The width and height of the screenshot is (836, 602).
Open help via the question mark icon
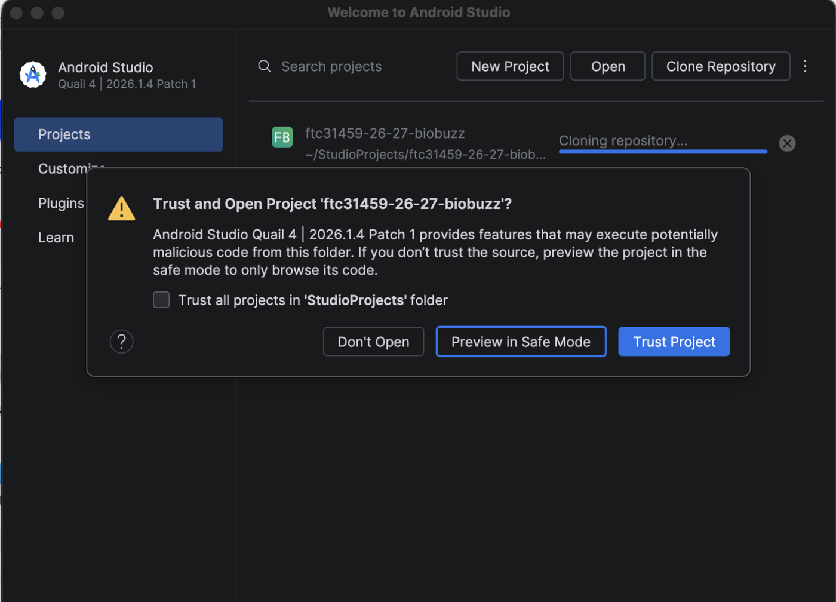(x=122, y=342)
